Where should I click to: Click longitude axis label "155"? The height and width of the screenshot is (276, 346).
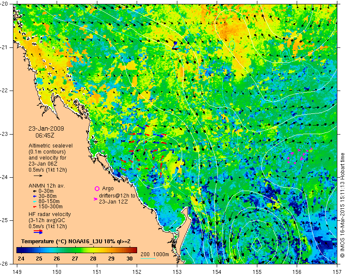point(257,272)
